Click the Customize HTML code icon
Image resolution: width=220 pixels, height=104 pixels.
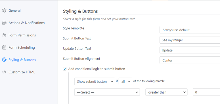click(x=4, y=72)
